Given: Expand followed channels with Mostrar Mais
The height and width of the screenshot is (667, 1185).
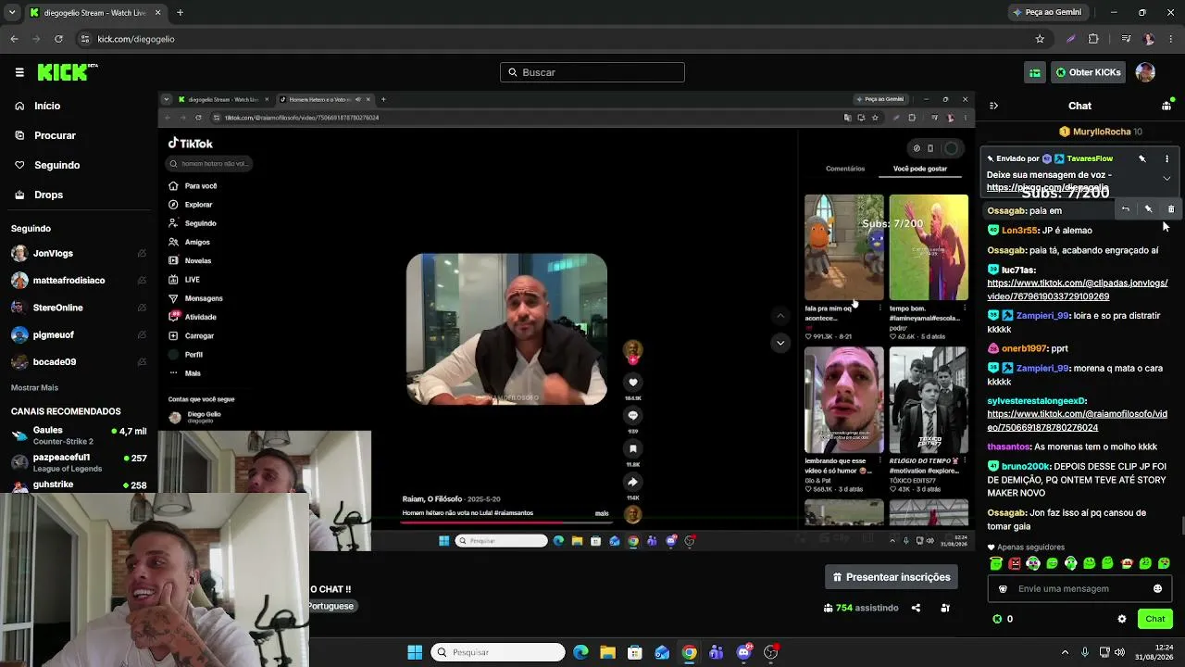Looking at the screenshot, I should coord(34,387).
